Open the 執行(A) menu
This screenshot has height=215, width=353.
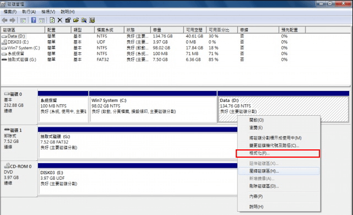click(29, 12)
